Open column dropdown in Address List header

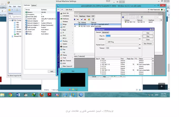[161, 20]
